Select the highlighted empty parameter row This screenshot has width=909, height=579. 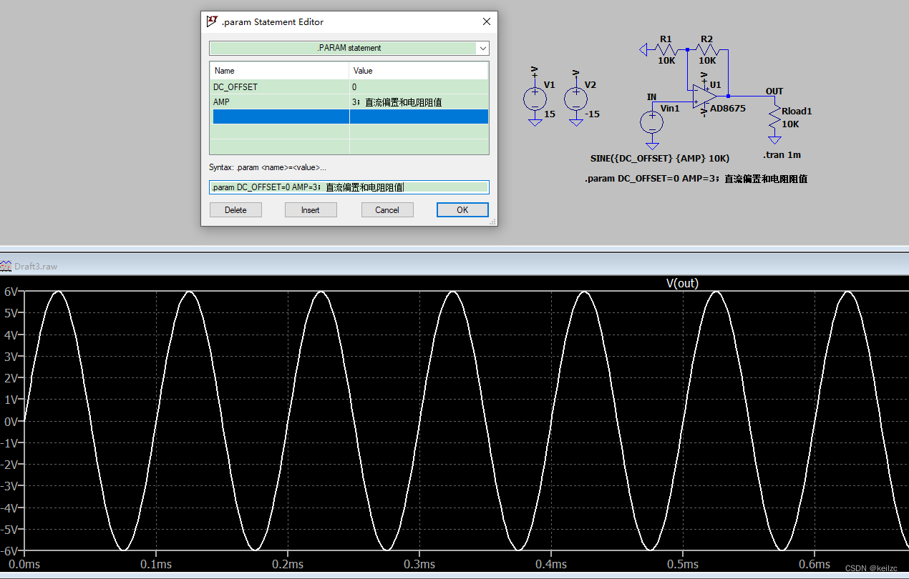tap(349, 117)
